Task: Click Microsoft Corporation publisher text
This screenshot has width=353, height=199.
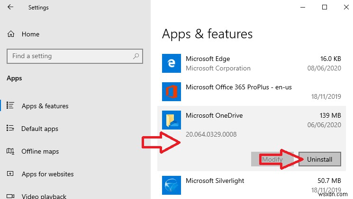Action: (x=218, y=68)
